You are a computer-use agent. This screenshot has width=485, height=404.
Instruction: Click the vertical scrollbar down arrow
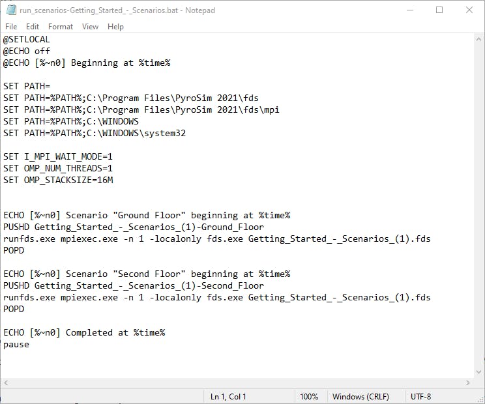[x=478, y=371]
